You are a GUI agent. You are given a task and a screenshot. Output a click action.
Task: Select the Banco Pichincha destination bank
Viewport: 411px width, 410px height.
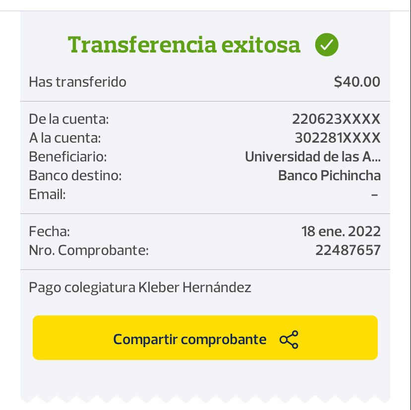[x=329, y=175]
